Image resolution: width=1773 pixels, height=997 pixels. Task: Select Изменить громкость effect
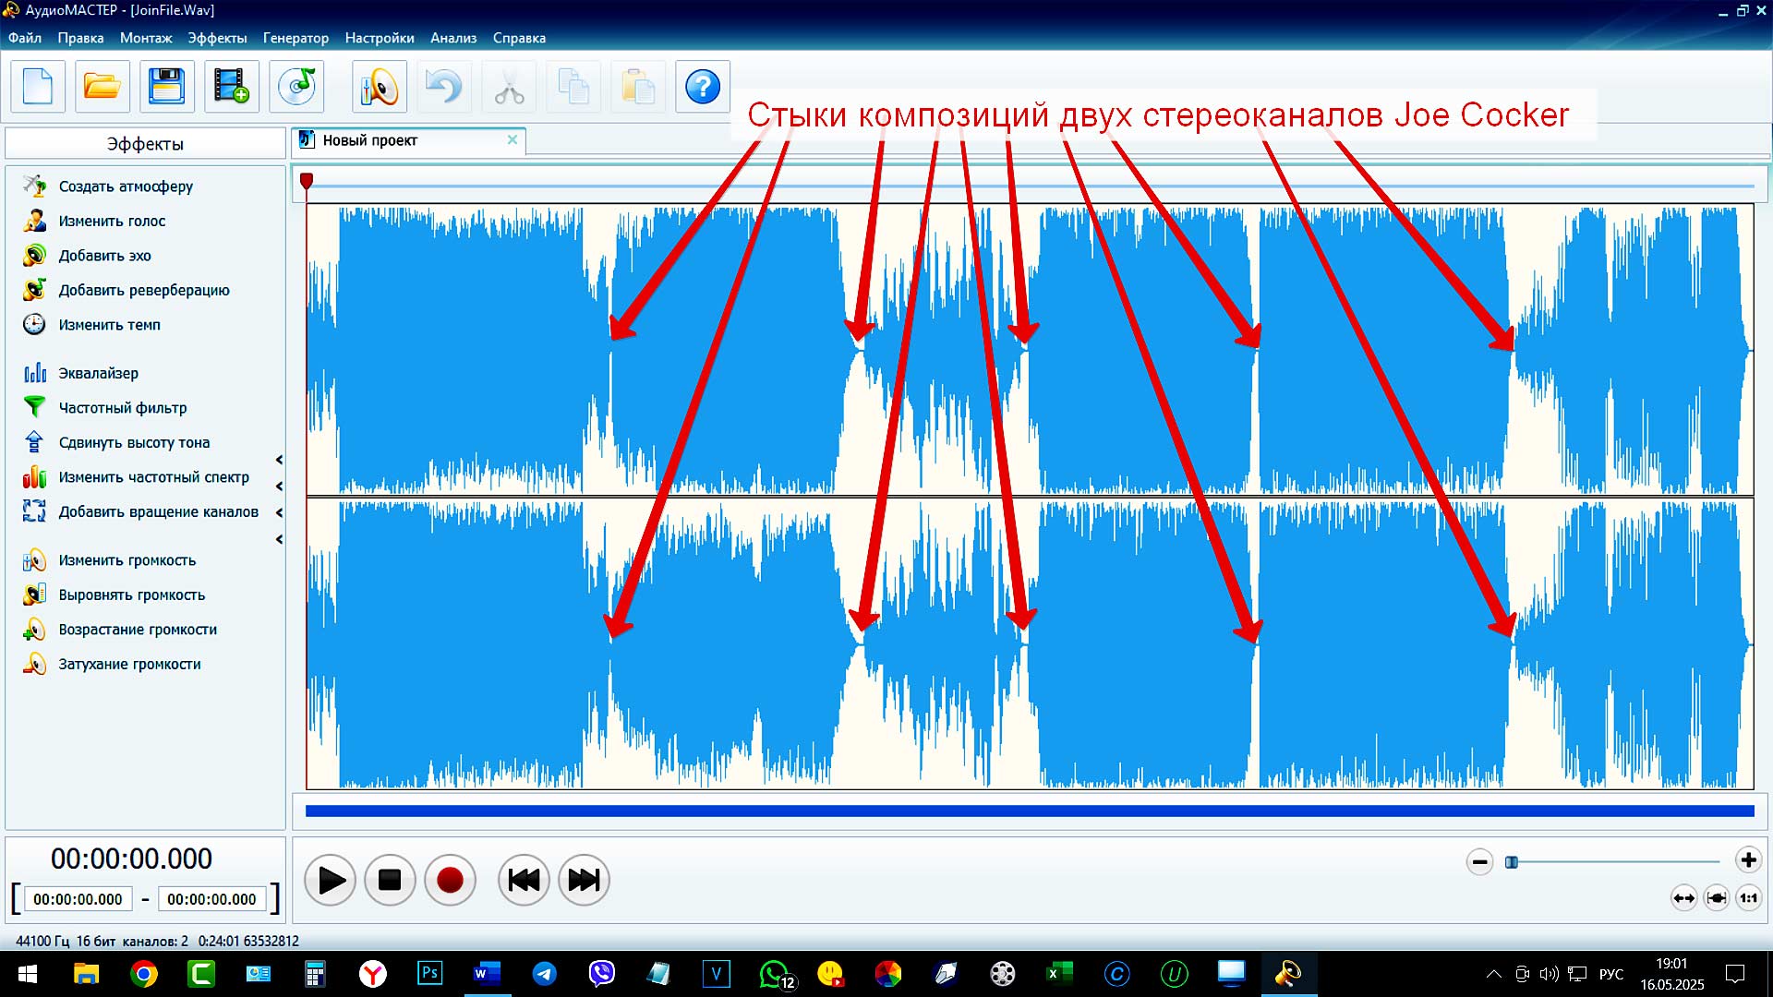127,560
